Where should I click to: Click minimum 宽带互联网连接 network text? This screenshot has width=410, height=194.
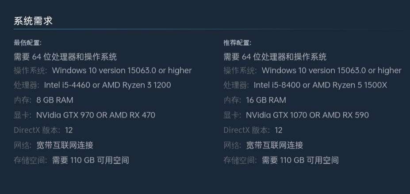(x=65, y=145)
